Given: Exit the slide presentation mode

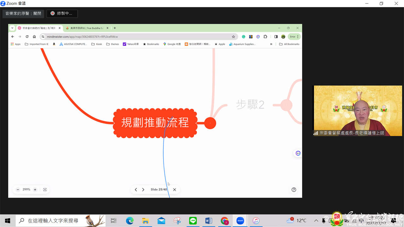Looking at the screenshot, I should [175, 189].
